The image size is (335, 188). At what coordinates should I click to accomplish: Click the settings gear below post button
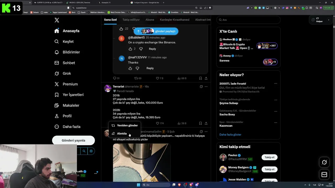tap(91, 151)
